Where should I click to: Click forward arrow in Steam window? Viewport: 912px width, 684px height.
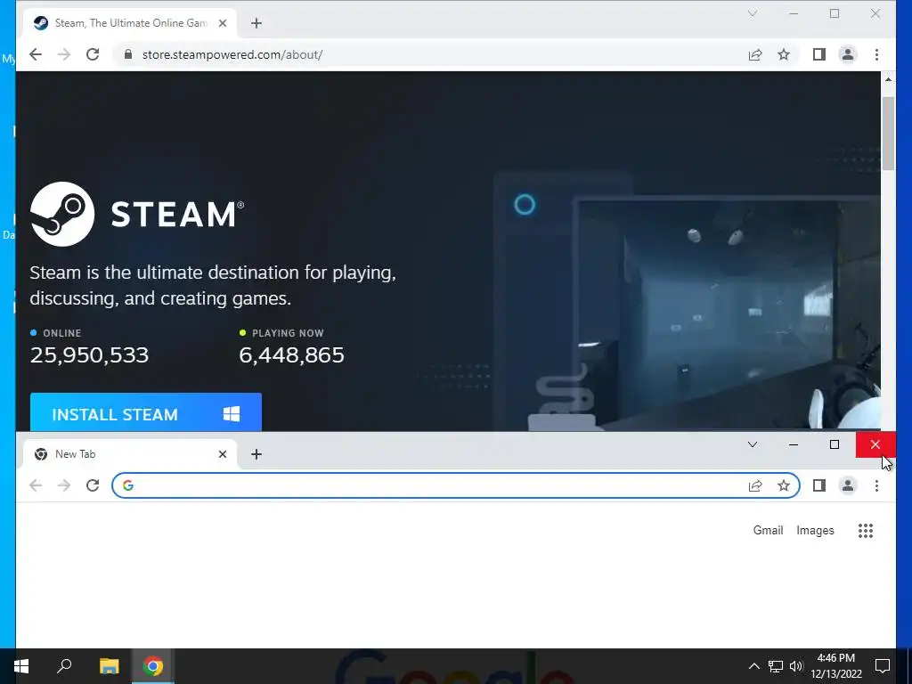pos(64,54)
